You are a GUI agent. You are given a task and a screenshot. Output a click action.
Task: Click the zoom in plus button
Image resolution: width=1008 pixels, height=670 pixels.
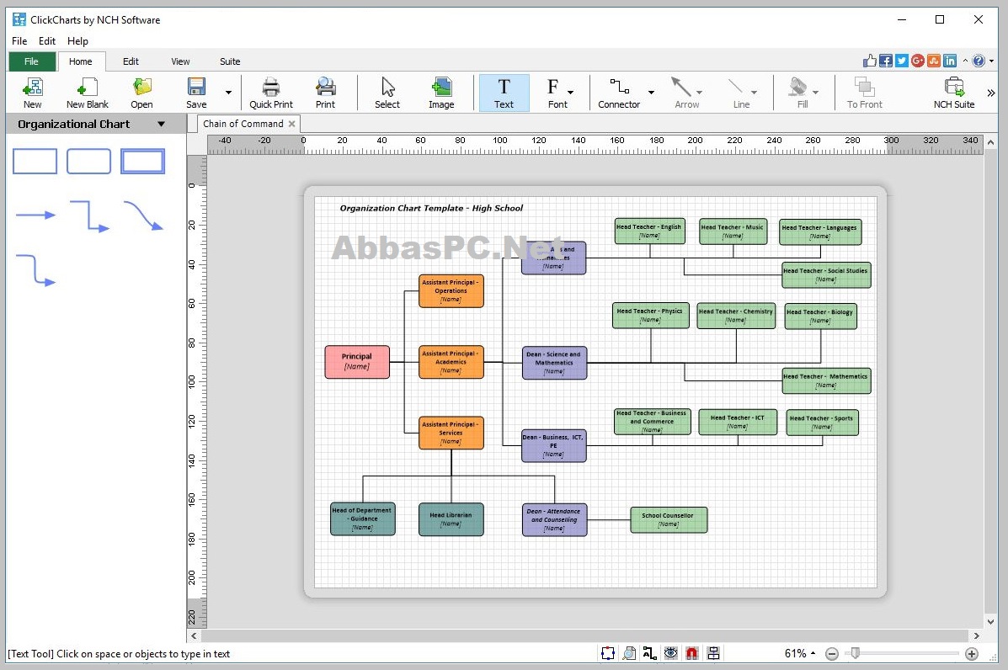(971, 654)
